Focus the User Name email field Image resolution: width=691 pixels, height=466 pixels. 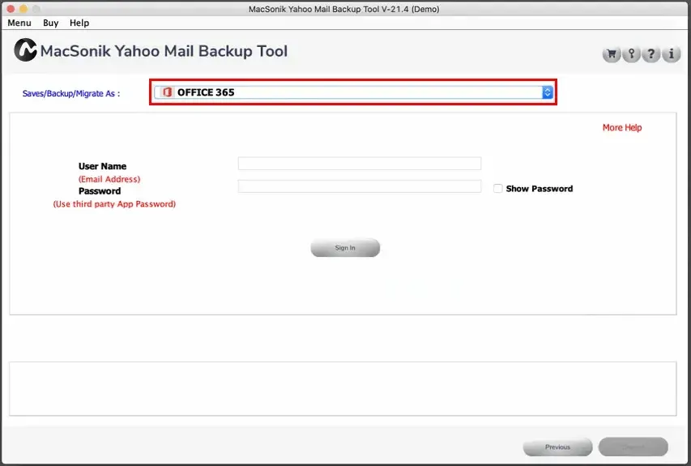[x=360, y=164]
